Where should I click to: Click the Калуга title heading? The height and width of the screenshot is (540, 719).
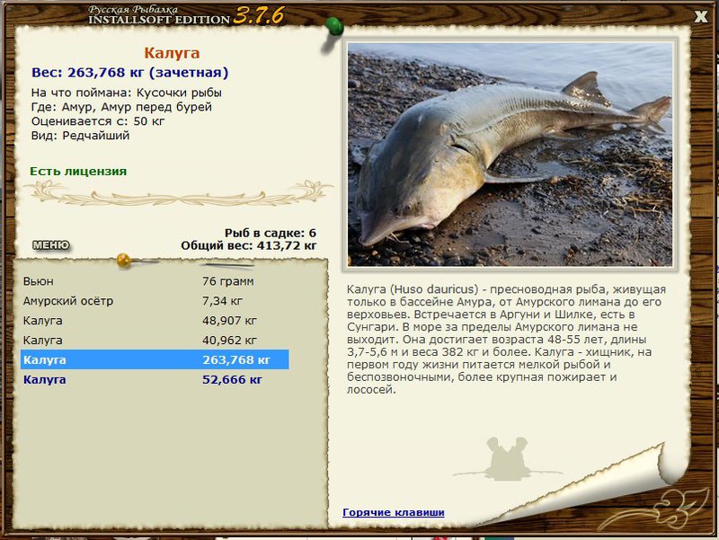click(x=172, y=53)
